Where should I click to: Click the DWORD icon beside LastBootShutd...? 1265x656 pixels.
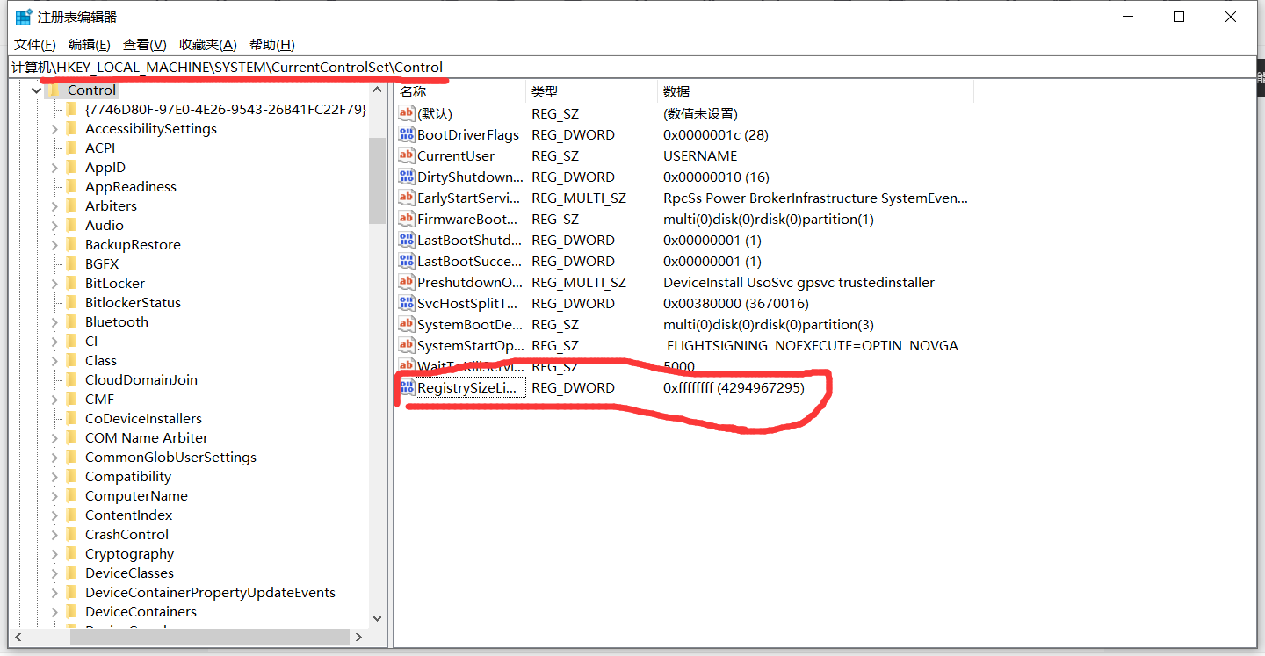[x=407, y=240]
